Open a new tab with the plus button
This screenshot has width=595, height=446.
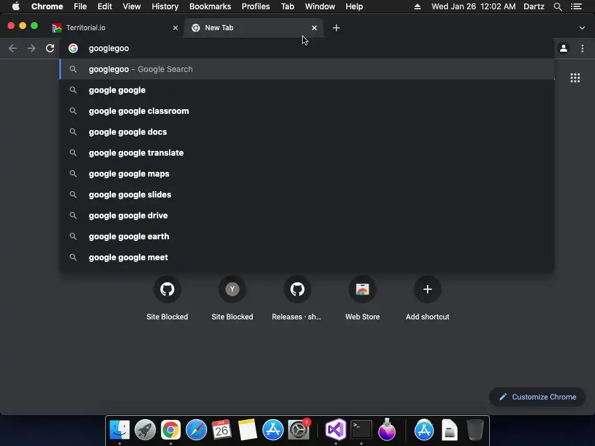click(x=336, y=28)
